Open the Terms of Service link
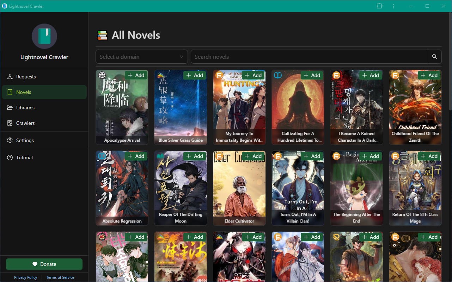 [x=60, y=277]
